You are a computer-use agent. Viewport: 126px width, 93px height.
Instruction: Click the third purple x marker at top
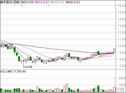click(49, 5)
